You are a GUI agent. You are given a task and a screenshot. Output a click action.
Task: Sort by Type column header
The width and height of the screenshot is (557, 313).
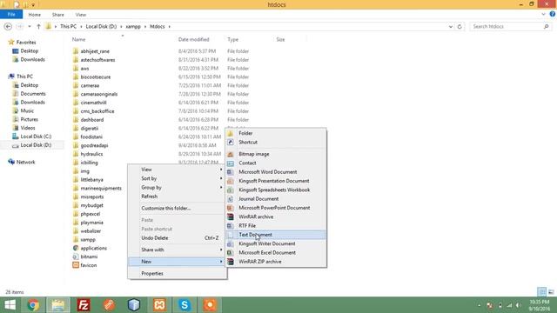[x=232, y=39]
